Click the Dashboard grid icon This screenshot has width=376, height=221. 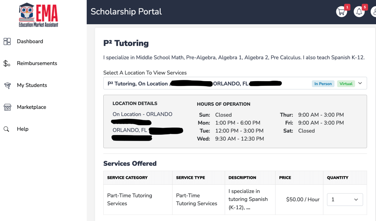pos(7,41)
